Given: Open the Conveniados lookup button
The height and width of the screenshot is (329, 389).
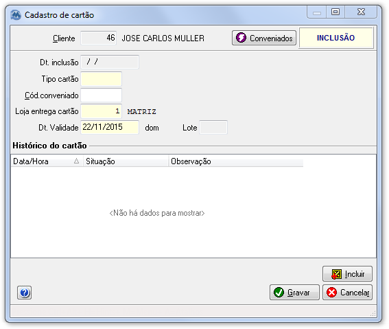Looking at the screenshot, I should (264, 38).
